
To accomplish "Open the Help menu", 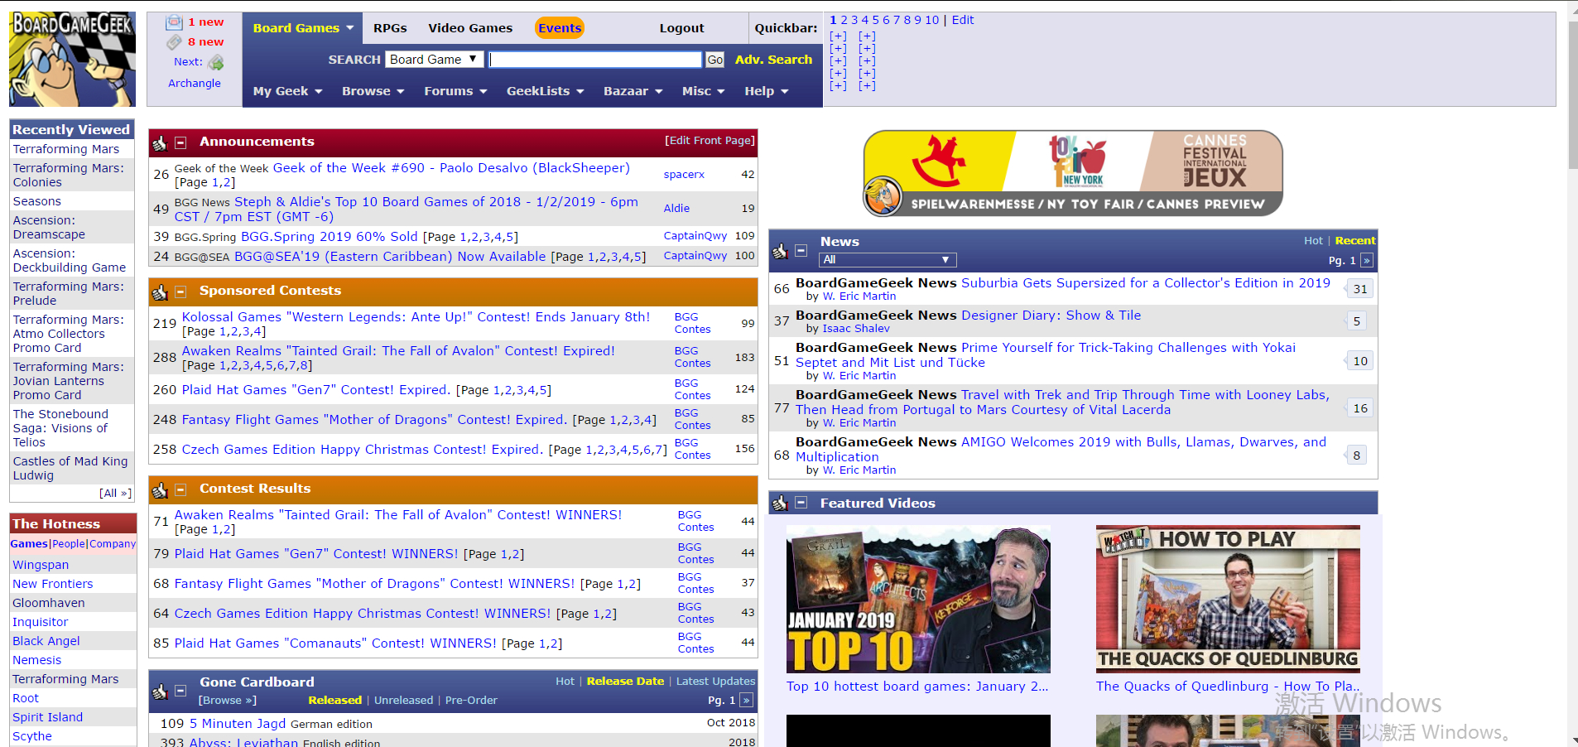I will [767, 91].
